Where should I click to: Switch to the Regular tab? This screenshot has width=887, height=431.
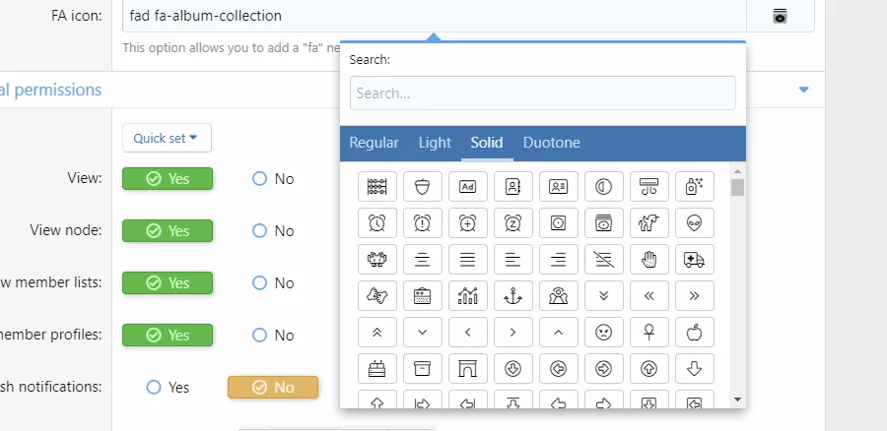click(374, 143)
